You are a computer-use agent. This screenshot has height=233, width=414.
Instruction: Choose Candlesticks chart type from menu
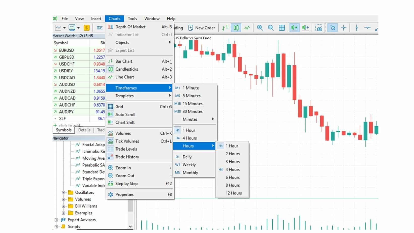(x=140, y=69)
